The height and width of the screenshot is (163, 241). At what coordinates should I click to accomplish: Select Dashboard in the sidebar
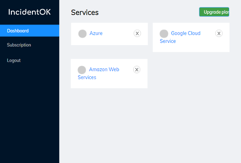(29, 31)
